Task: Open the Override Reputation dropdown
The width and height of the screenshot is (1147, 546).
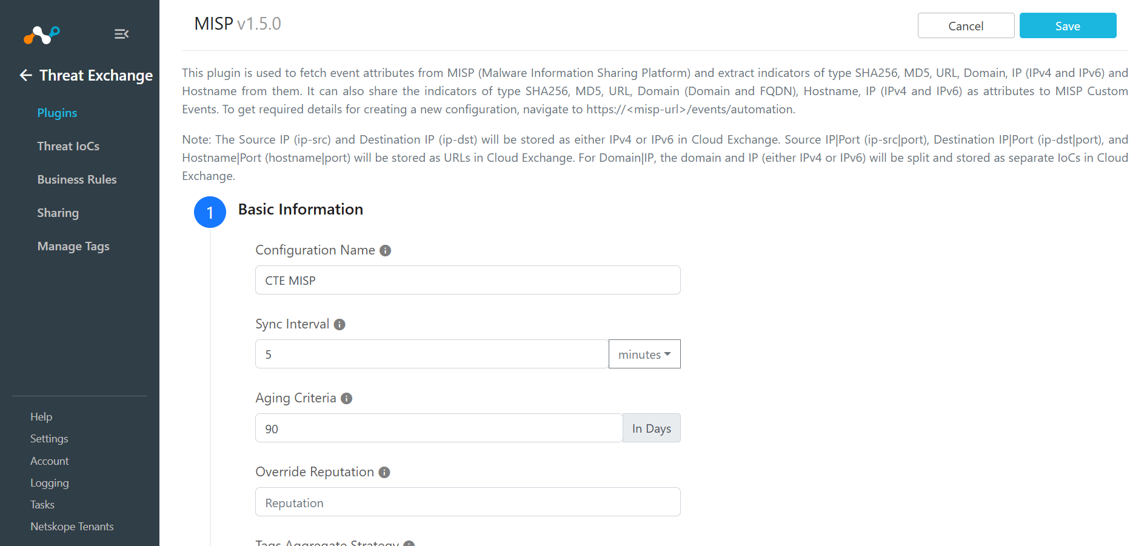Action: tap(467, 502)
